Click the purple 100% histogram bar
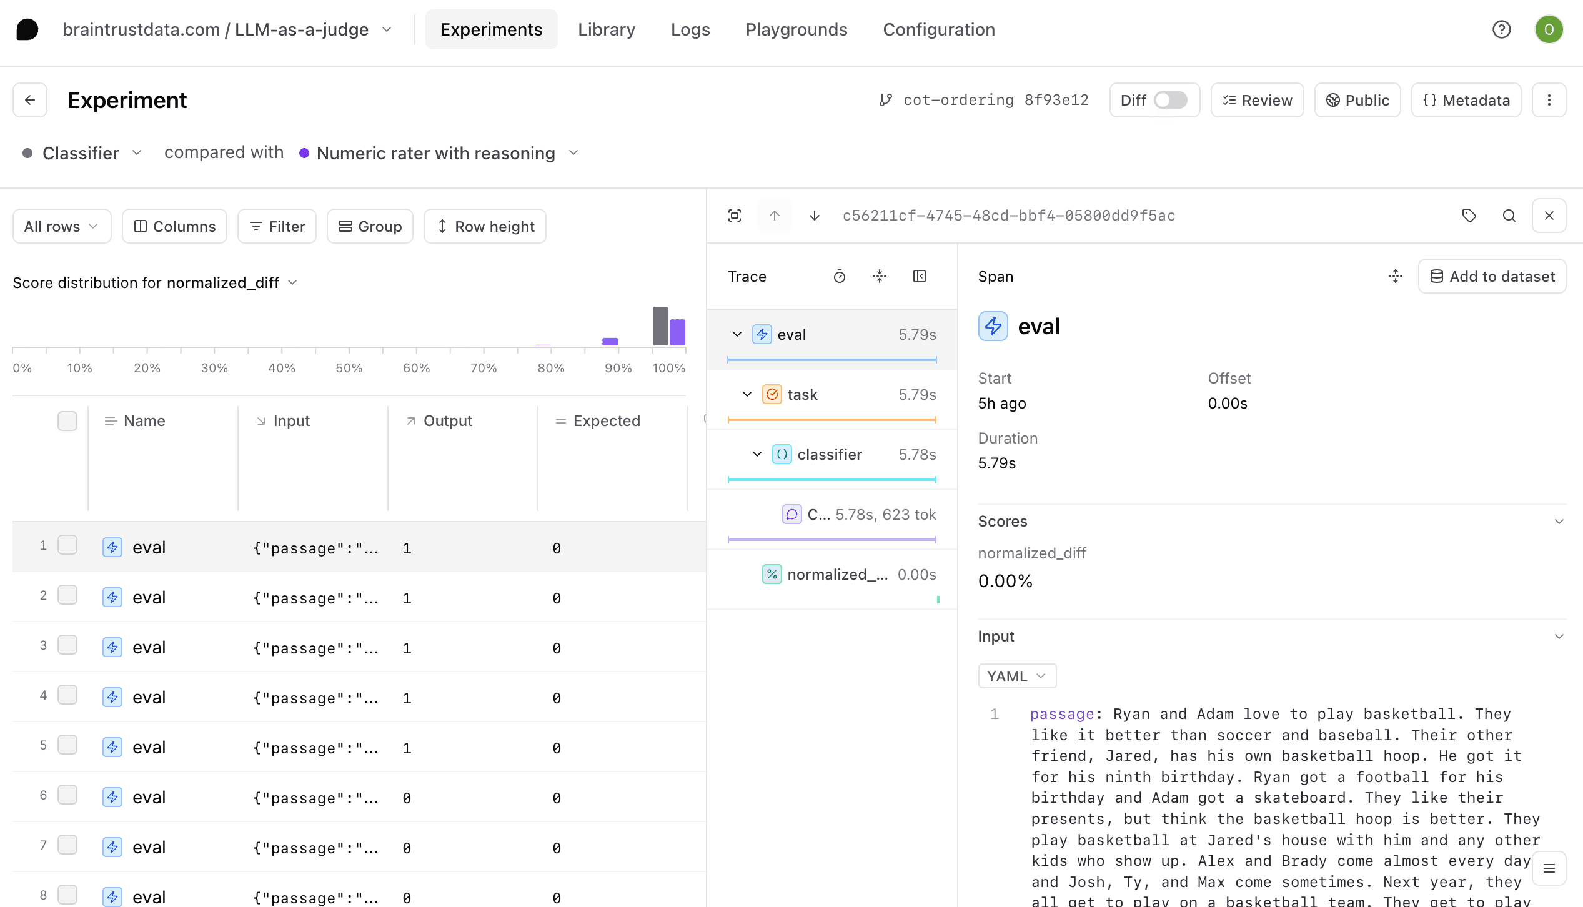Screen dimensions: 1583x907 pos(678,332)
